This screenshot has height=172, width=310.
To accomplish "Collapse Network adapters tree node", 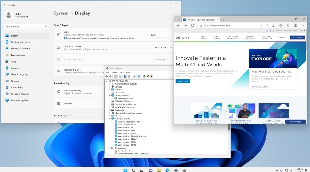I will [110, 119].
